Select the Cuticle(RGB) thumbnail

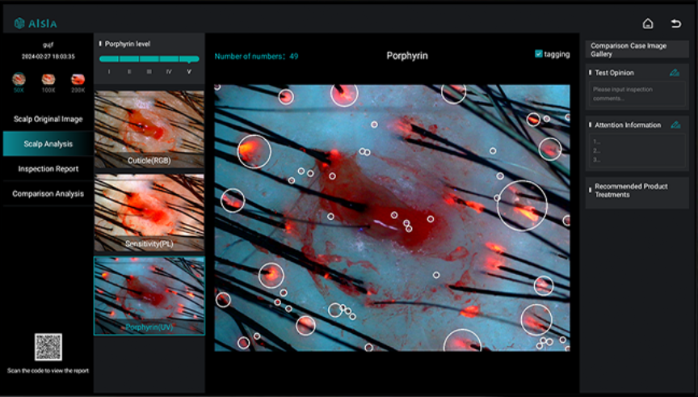pyautogui.click(x=149, y=129)
